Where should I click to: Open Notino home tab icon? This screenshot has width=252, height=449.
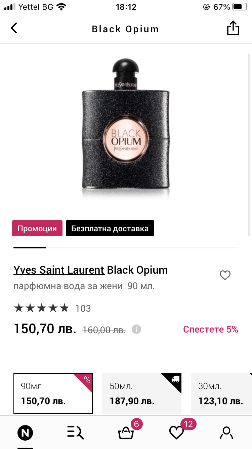(x=25, y=433)
